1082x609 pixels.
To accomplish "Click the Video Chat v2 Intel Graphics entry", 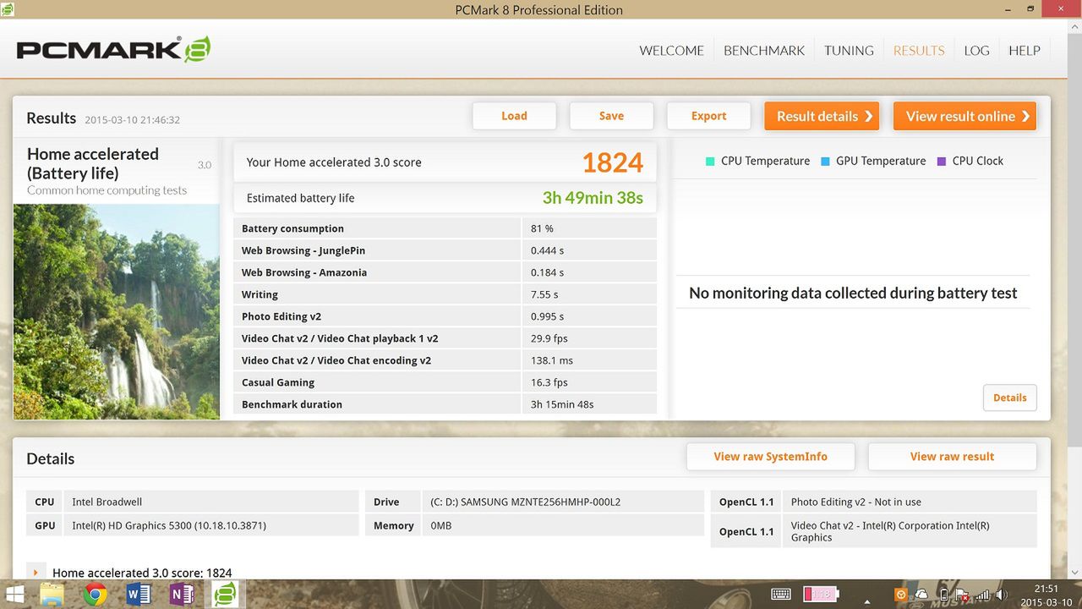I will pos(890,531).
